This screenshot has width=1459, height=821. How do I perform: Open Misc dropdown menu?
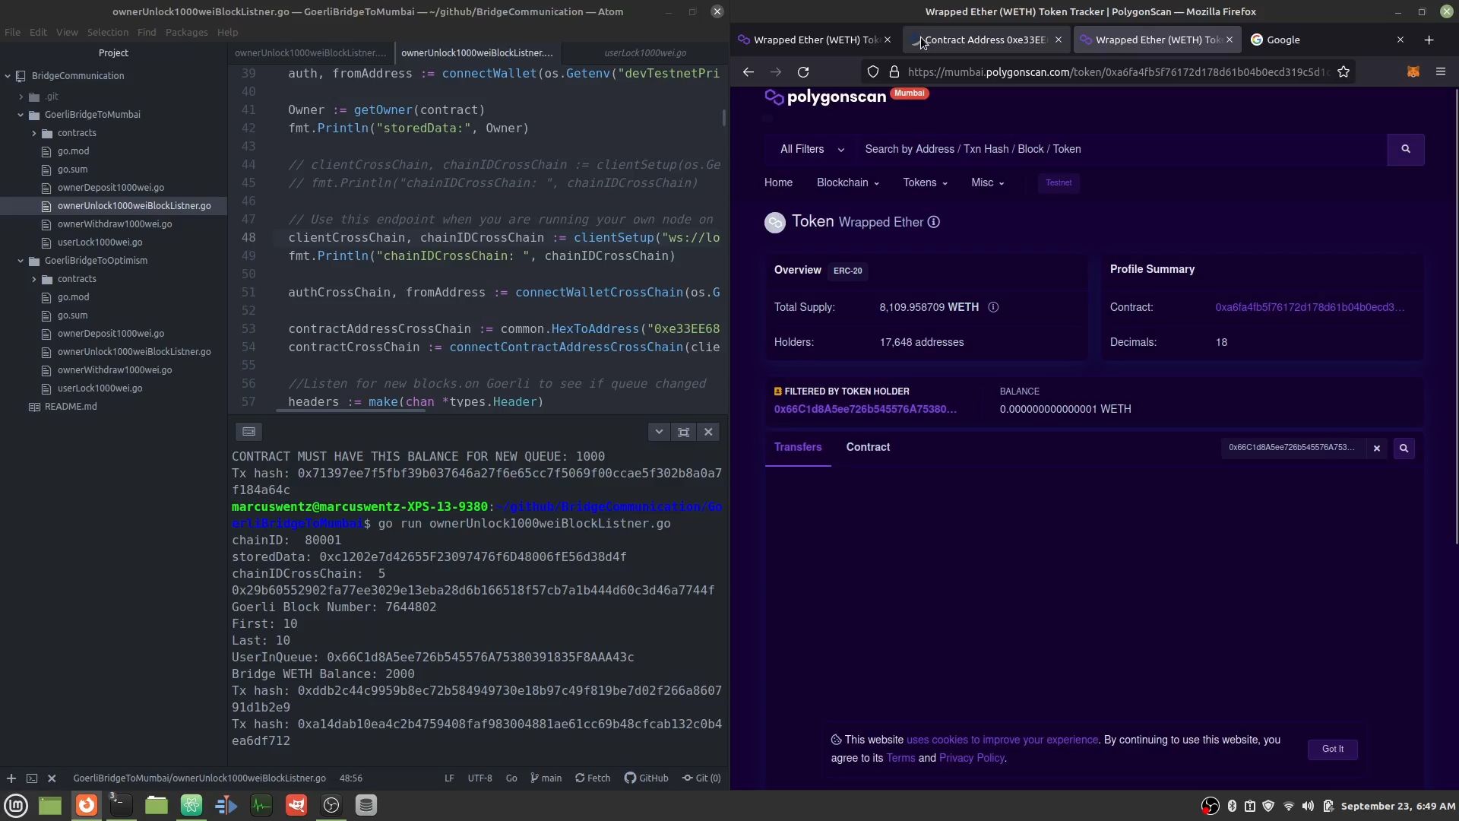tap(987, 182)
